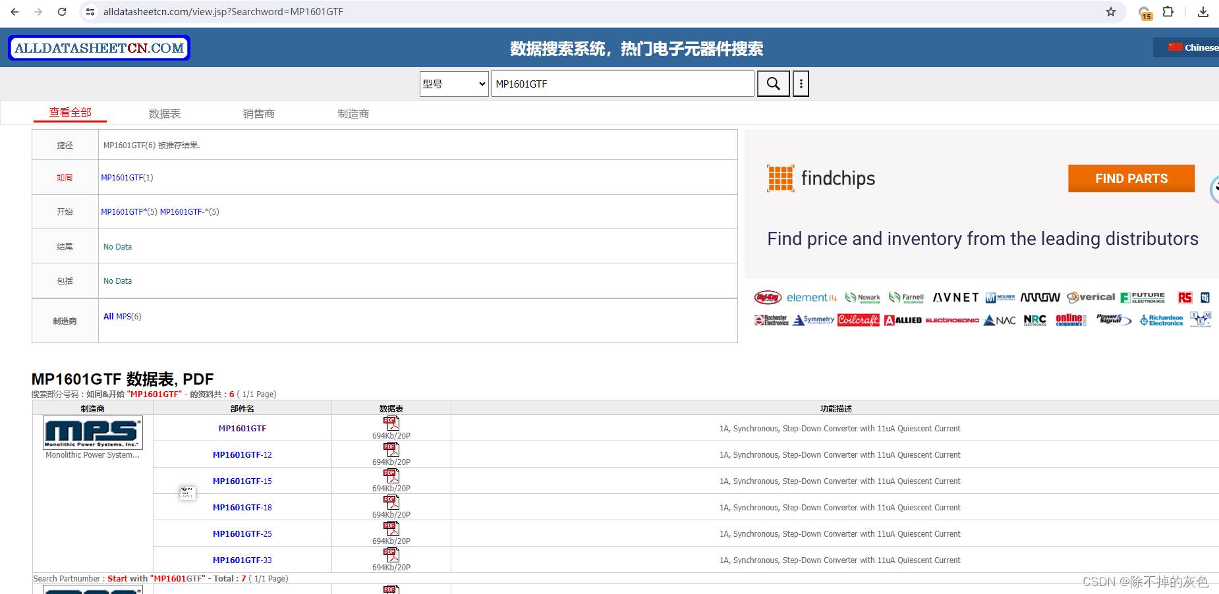Viewport: 1219px width, 594px height.
Task: Open PDF icon for MP1601GTF-18 row
Action: (x=391, y=502)
